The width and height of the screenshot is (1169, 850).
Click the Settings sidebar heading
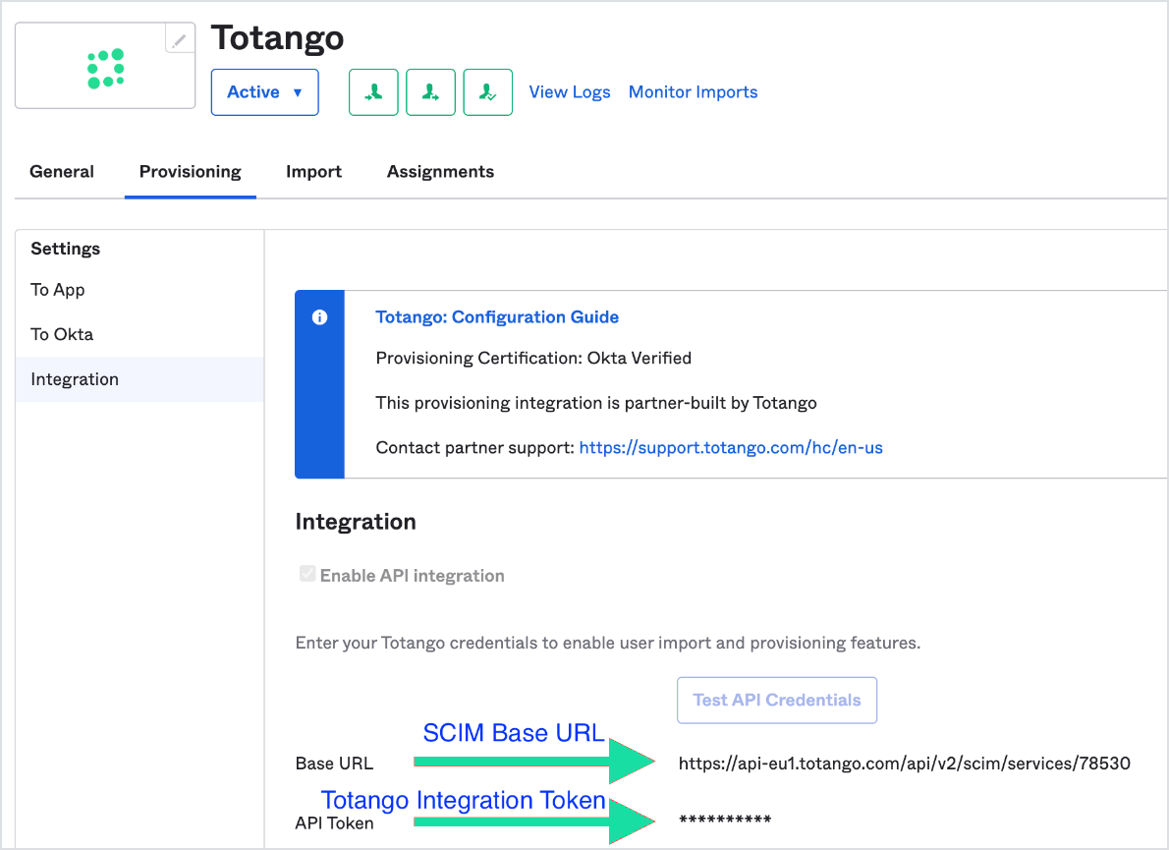(x=66, y=249)
